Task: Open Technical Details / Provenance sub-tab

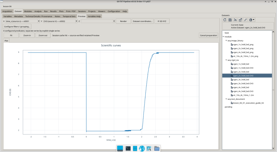Action: [39, 16]
